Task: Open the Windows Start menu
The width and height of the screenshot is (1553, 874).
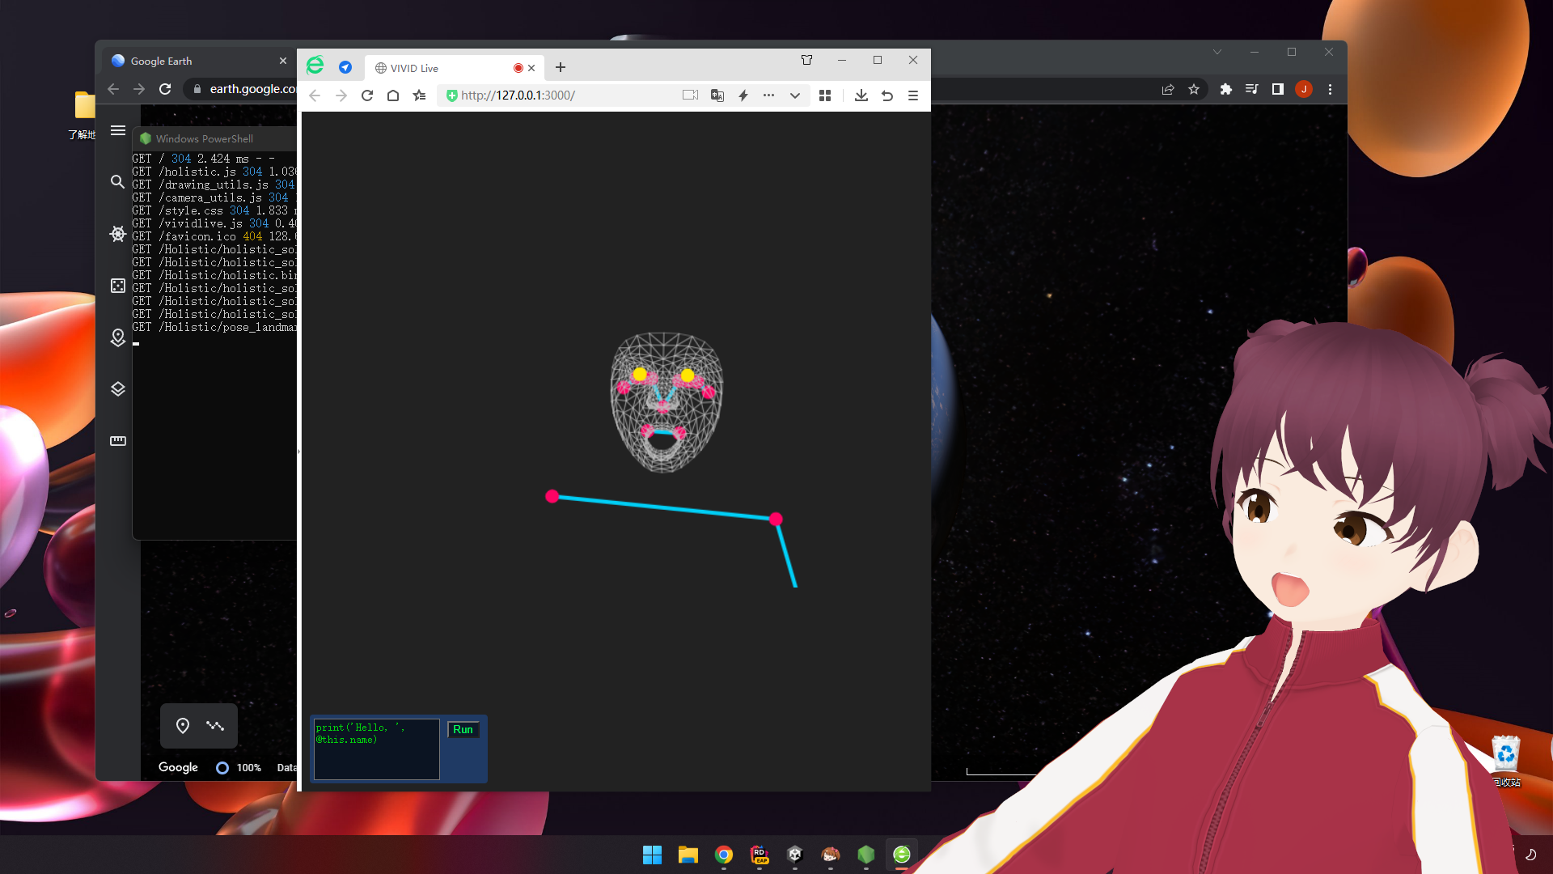Action: pos(652,855)
